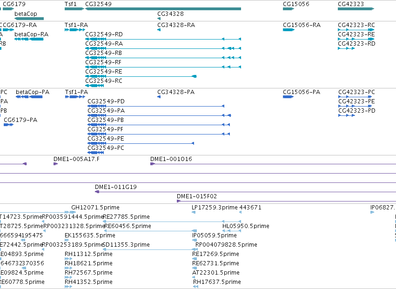Select the CG42323 gene bar

tap(356, 9)
